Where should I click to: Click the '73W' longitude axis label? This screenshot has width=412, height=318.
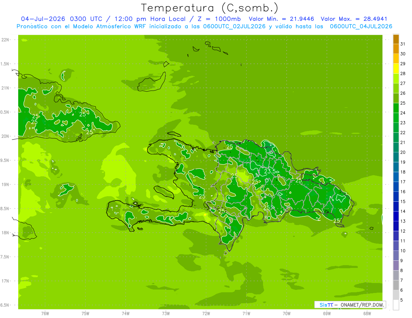click(166, 314)
